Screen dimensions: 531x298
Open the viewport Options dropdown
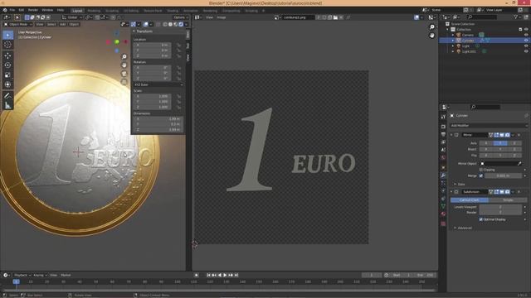click(x=181, y=17)
